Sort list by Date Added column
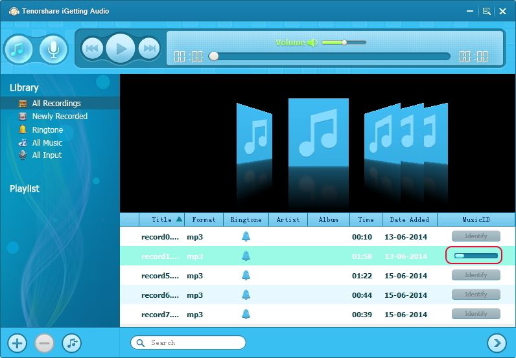The height and width of the screenshot is (358, 516). [x=410, y=219]
